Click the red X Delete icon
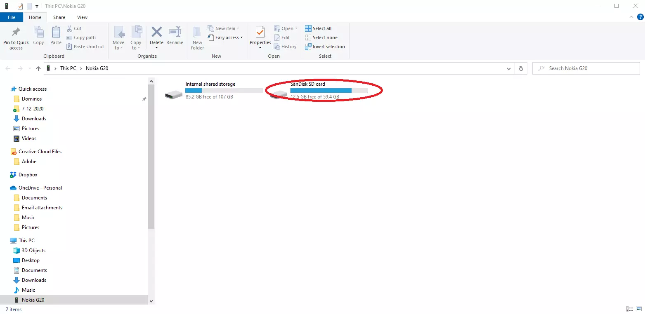This screenshot has width=645, height=314. click(x=156, y=32)
